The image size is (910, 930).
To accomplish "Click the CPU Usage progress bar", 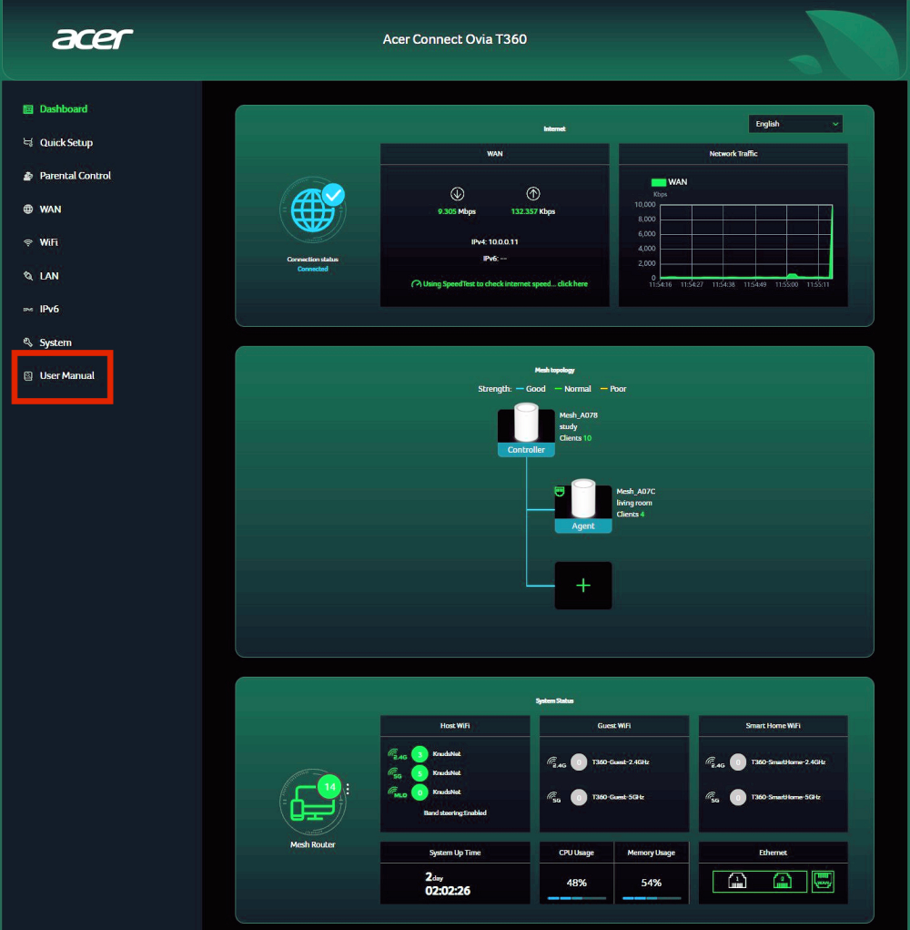I will 576,898.
